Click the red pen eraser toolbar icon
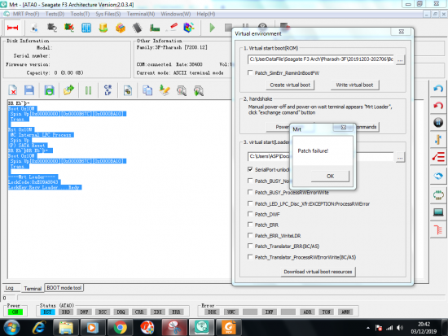The width and height of the screenshot is (448, 336). pyautogui.click(x=173, y=27)
